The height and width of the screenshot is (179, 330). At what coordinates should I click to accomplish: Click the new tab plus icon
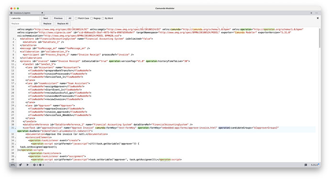[311, 13]
